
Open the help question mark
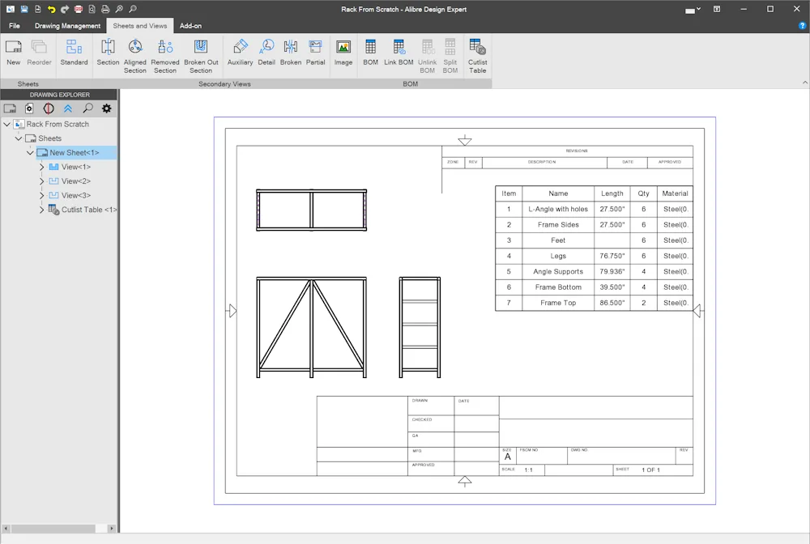click(x=802, y=25)
